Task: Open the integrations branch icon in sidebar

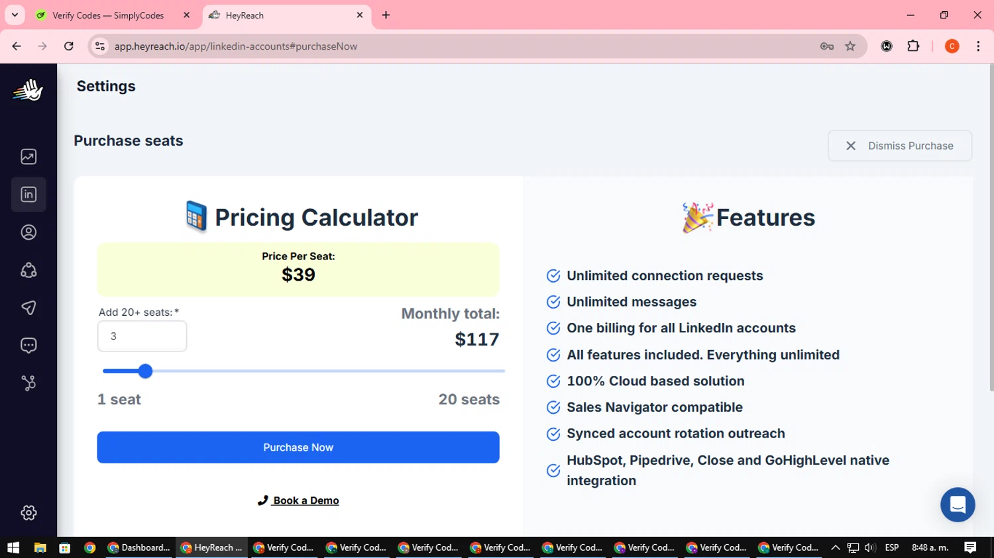Action: (28, 383)
